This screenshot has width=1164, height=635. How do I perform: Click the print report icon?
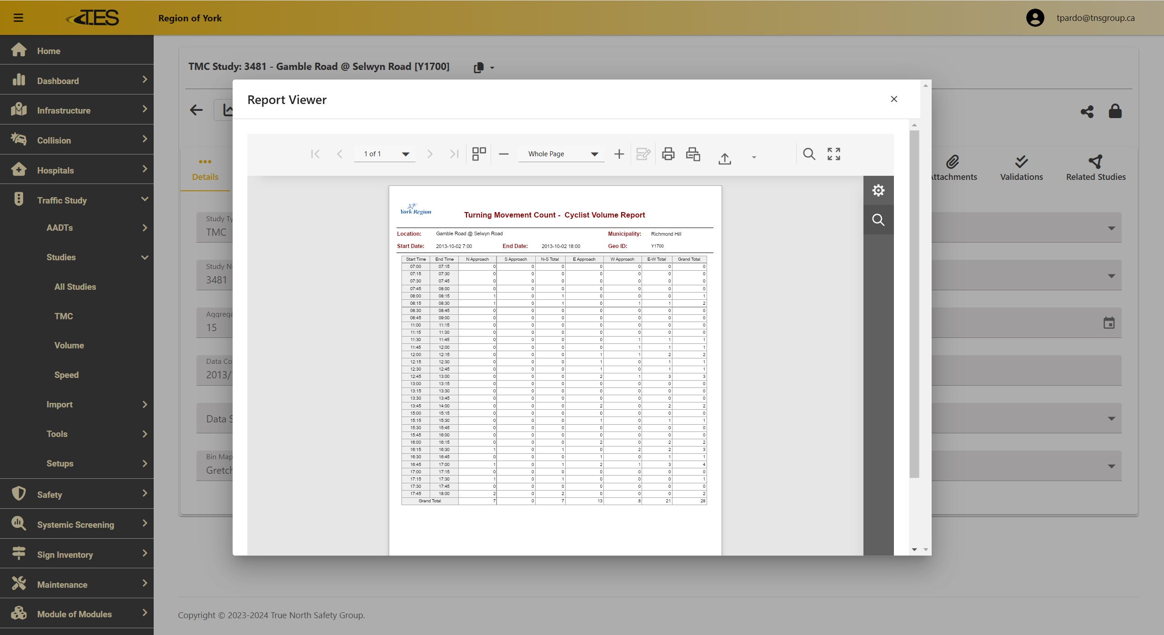[668, 154]
